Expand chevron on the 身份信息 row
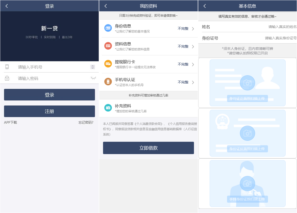This screenshot has width=297, height=213. pyautogui.click(x=193, y=29)
